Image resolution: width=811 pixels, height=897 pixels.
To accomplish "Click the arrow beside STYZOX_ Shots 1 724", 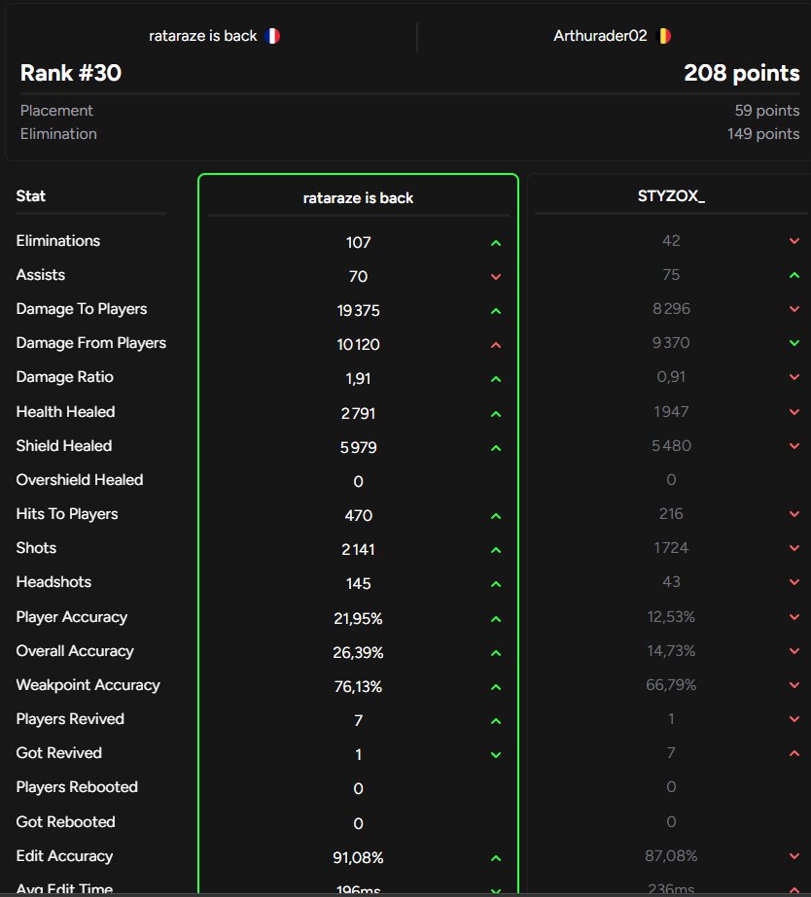I will [x=794, y=548].
